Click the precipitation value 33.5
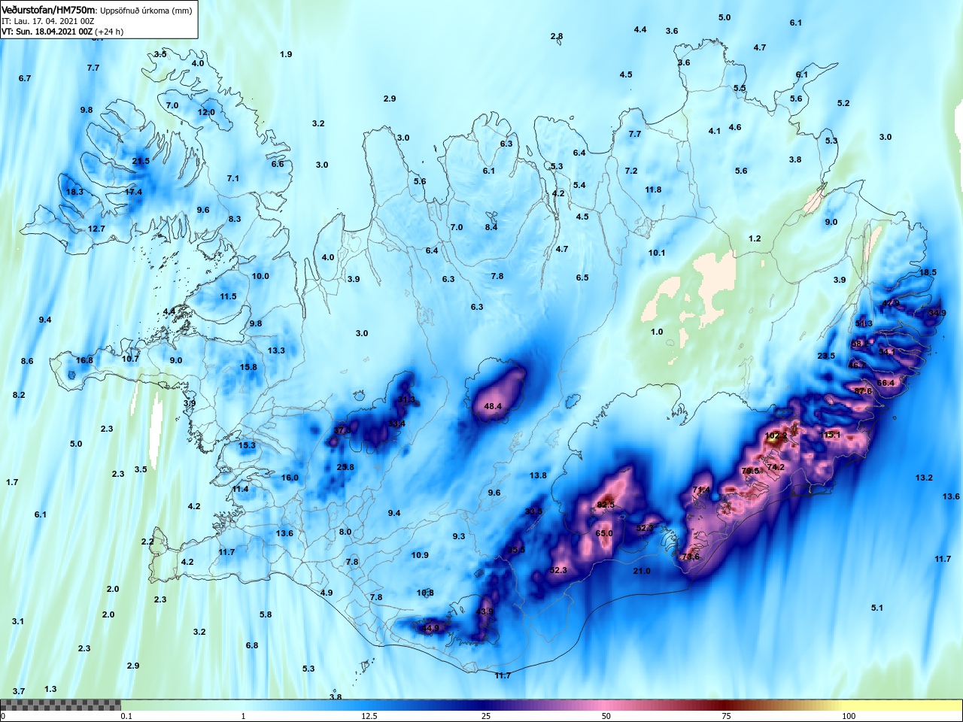Screen dimensions: 963x722 (x=533, y=511)
